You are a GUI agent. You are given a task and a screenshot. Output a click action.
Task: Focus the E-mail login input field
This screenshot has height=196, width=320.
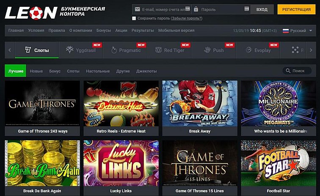coord(162,9)
